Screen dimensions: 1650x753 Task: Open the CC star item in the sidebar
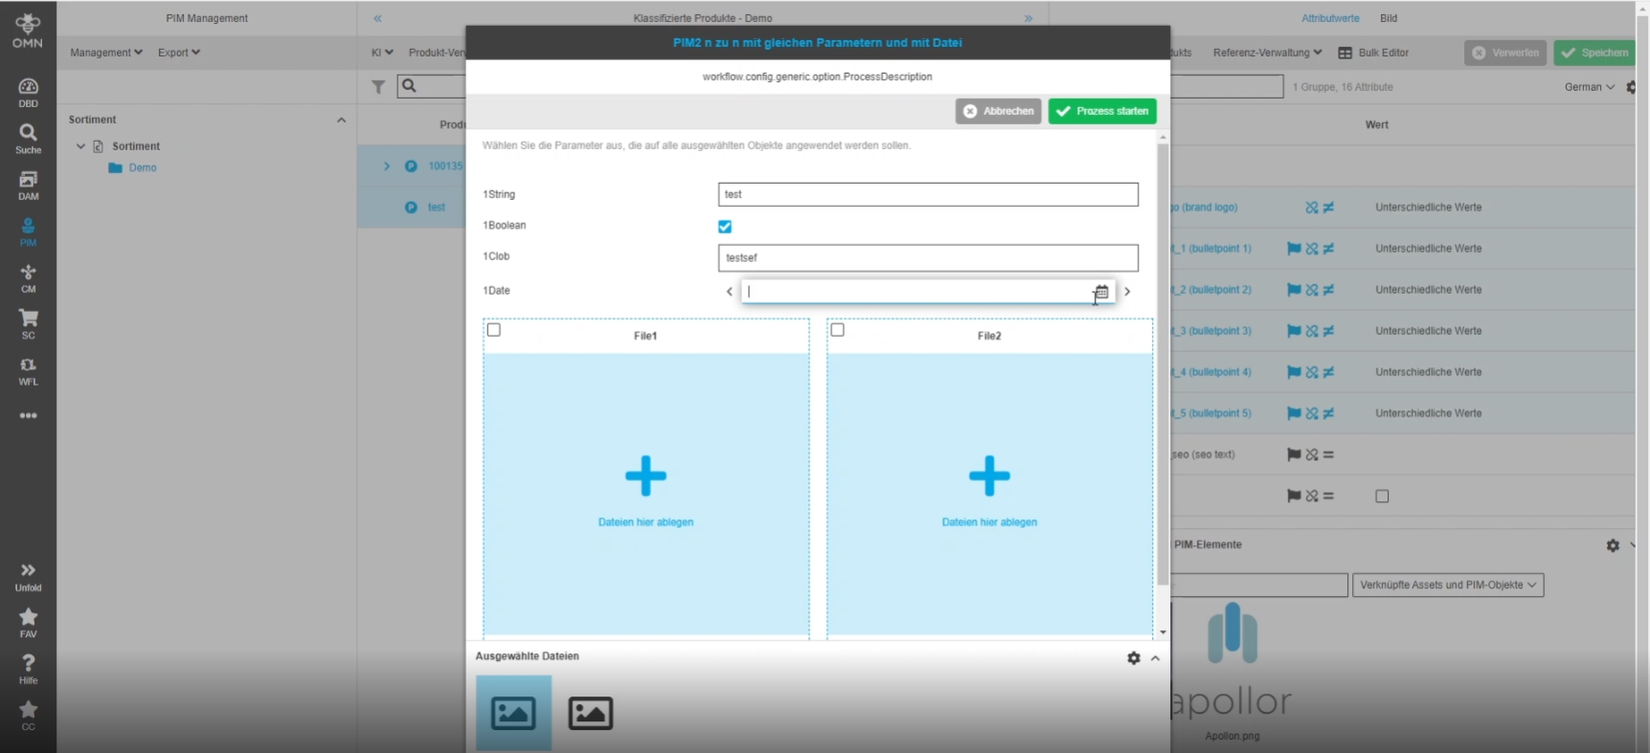click(x=28, y=716)
